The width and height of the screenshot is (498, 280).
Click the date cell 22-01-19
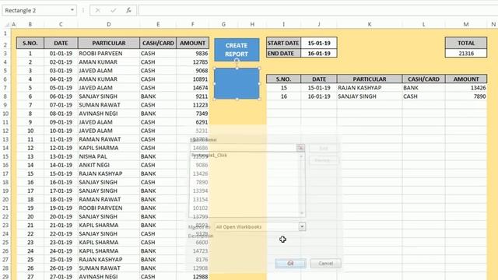[x=61, y=233]
